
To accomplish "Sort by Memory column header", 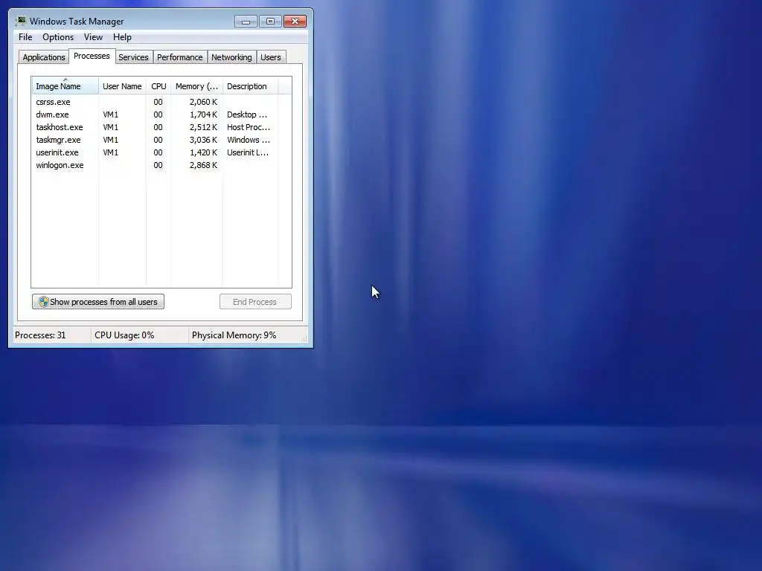I will [196, 86].
